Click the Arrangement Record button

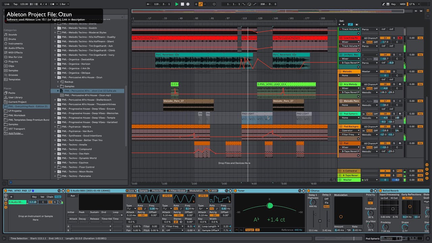(x=188, y=4)
